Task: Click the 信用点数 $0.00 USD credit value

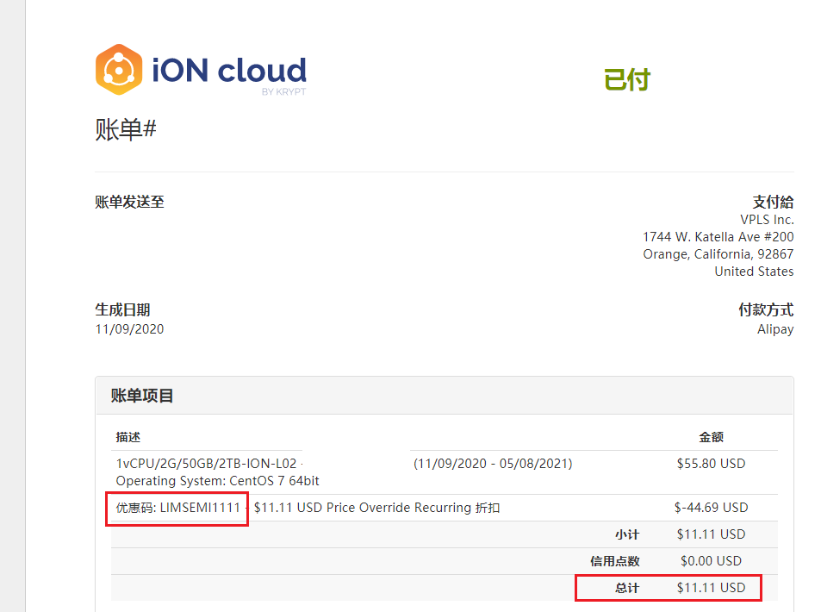Action: click(711, 561)
